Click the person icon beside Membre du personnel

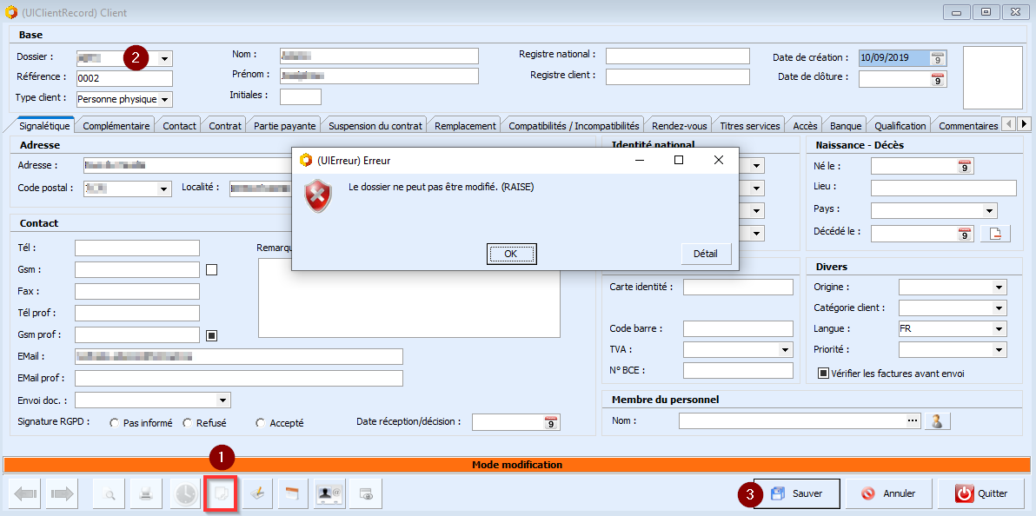[937, 421]
